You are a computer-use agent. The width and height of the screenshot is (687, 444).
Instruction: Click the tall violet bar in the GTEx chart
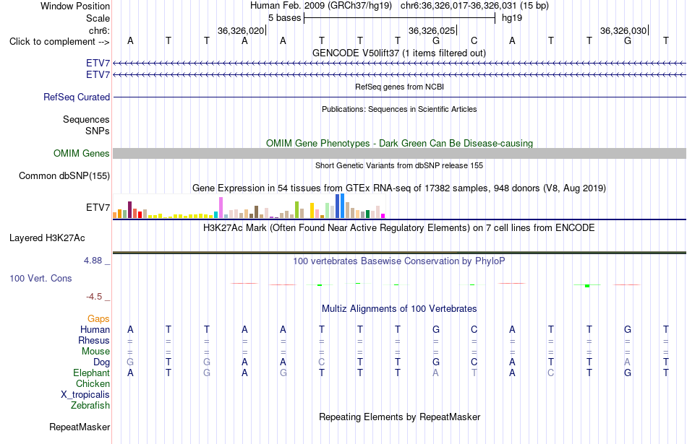click(221, 207)
